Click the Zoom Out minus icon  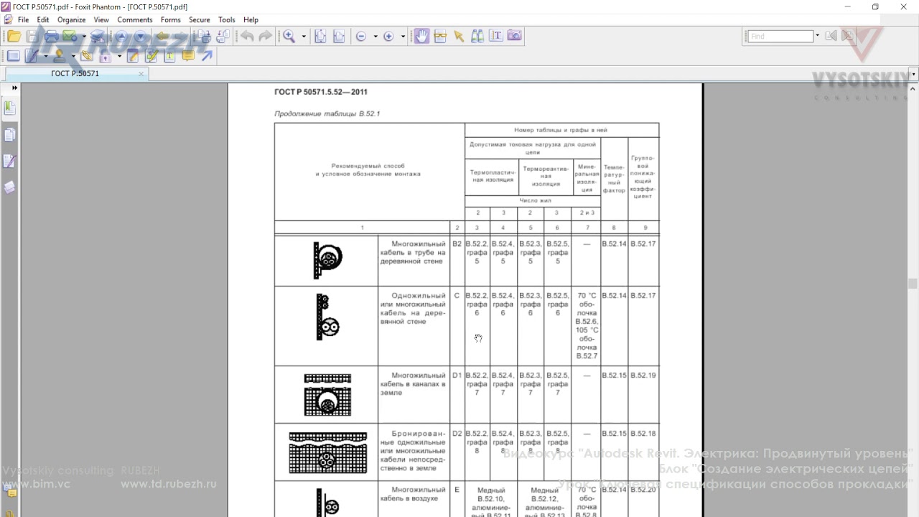pyautogui.click(x=361, y=36)
